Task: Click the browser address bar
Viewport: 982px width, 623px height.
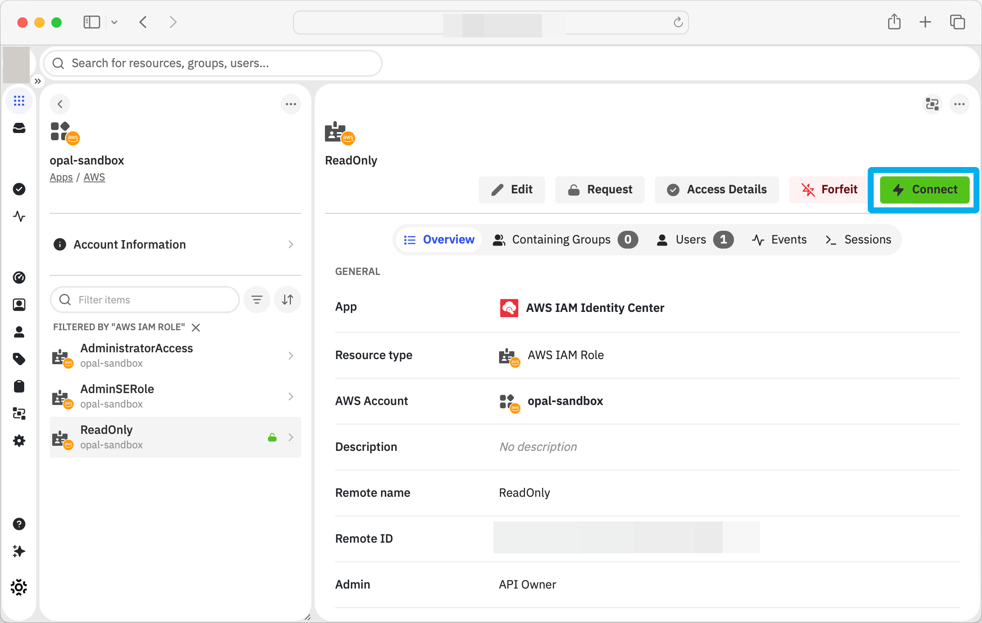Action: pos(491,23)
